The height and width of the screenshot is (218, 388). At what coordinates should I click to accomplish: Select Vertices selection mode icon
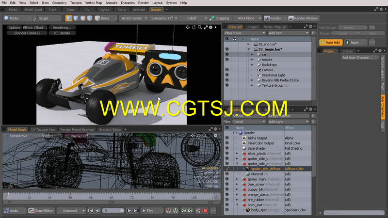(69, 18)
